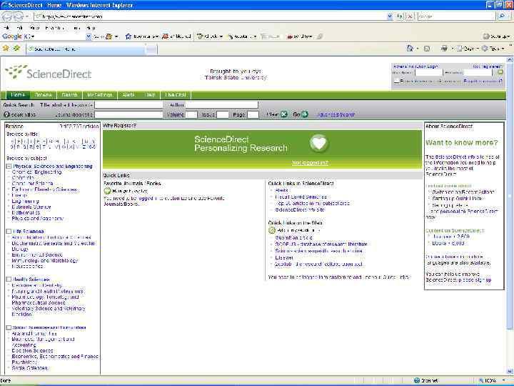Open the Google Toolbar search box dropdown
Image resolution: width=514 pixels, height=386 pixels.
[x=89, y=36]
